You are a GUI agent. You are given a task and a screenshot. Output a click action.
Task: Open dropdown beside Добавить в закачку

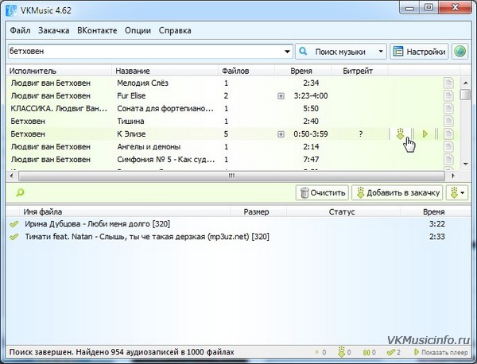(x=457, y=192)
